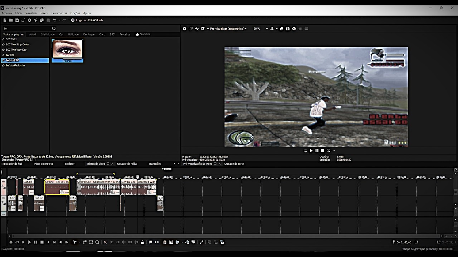Select the normal edit tool arrow

click(74, 242)
